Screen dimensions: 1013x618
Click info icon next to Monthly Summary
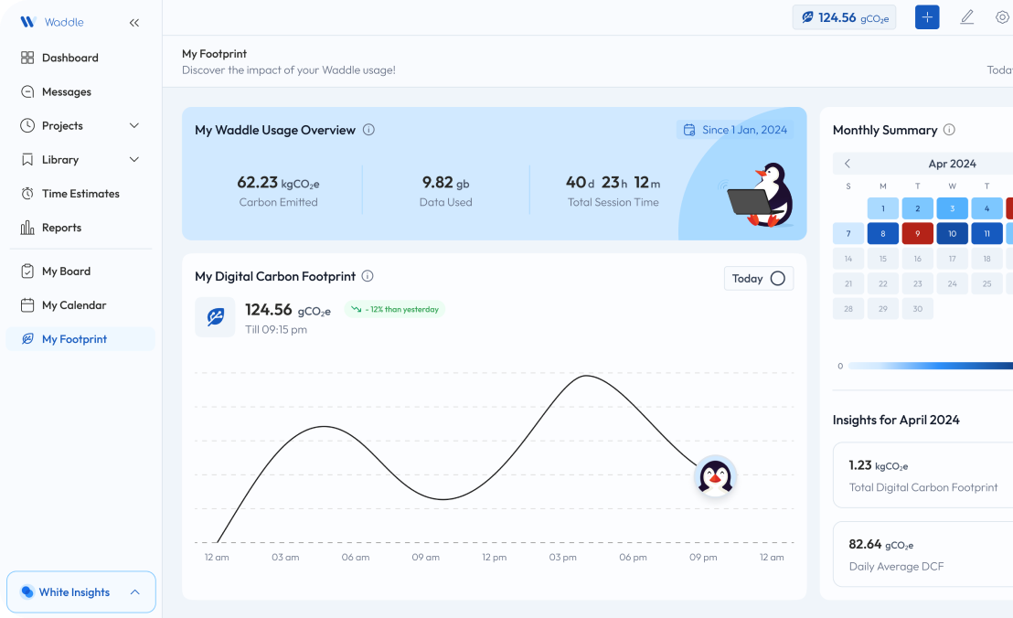tap(949, 130)
